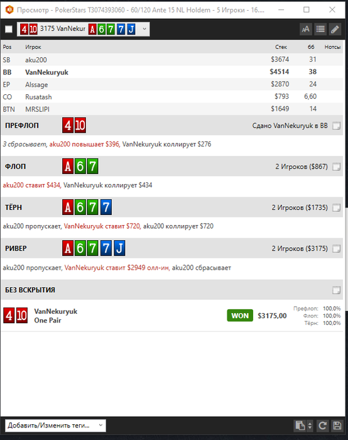Click the ФЛОП section header label
Image resolution: width=348 pixels, height=440 pixels.
pos(16,167)
